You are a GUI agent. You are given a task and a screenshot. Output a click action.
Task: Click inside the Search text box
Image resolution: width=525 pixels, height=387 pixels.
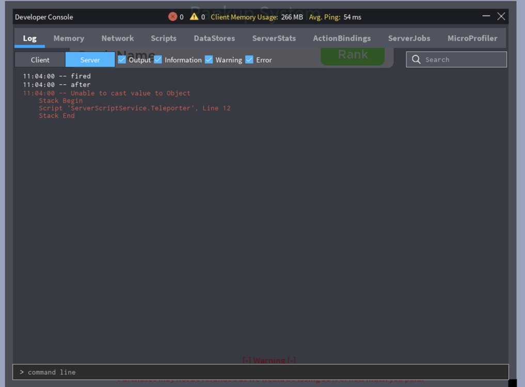[x=459, y=59]
